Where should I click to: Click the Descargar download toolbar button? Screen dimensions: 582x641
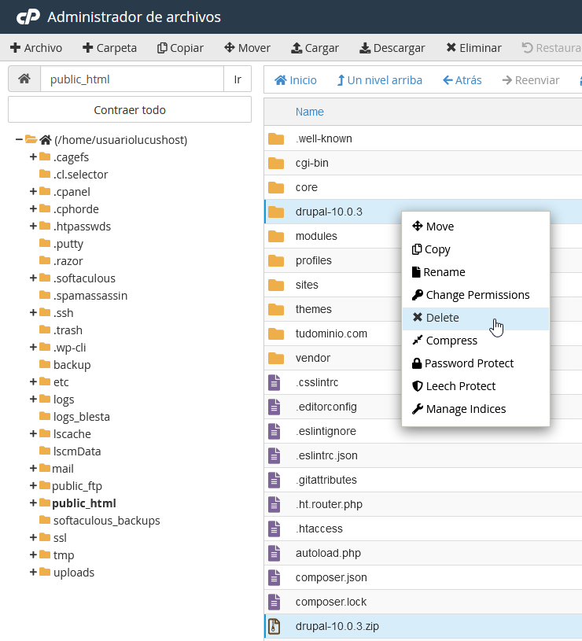pos(392,48)
